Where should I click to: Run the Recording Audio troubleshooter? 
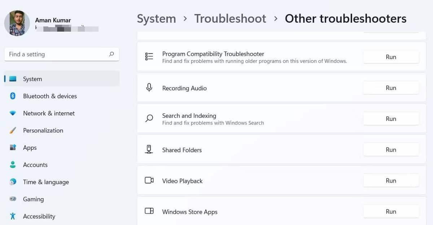click(x=391, y=87)
